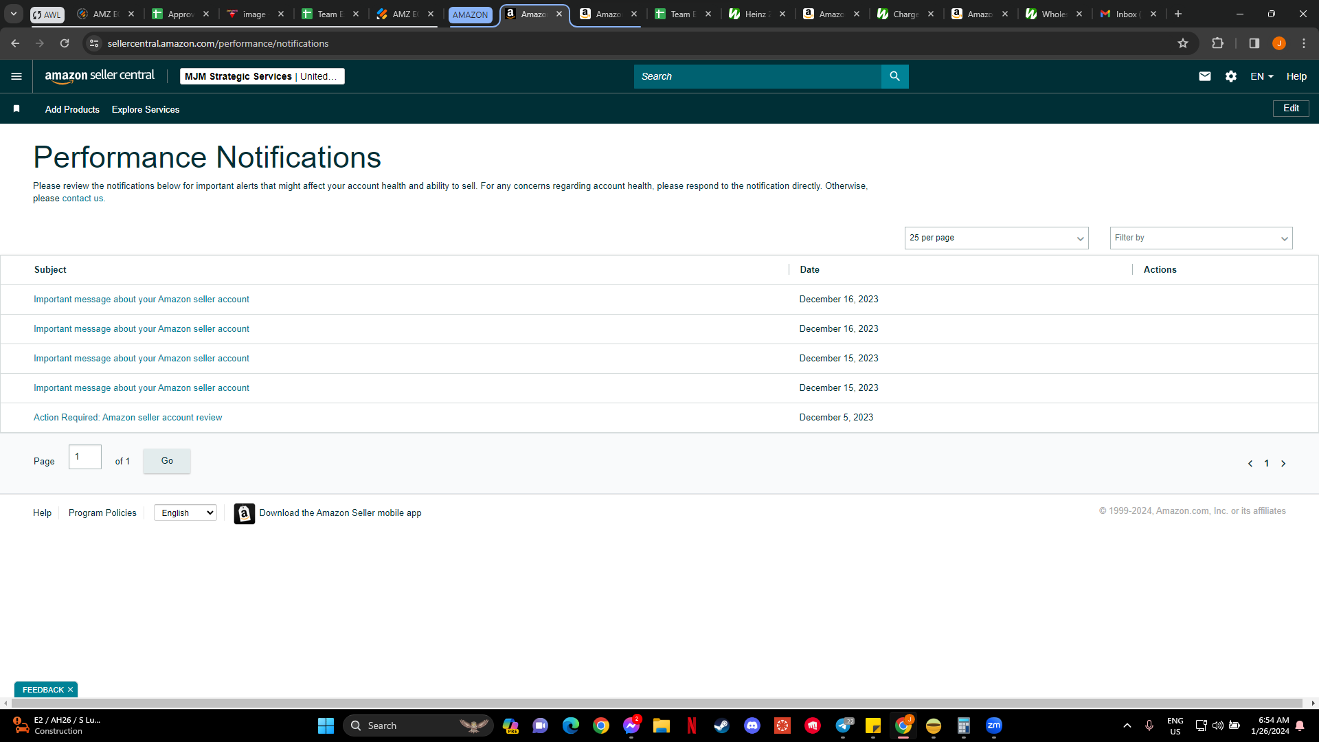
Task: Click the page number input field
Action: (85, 457)
